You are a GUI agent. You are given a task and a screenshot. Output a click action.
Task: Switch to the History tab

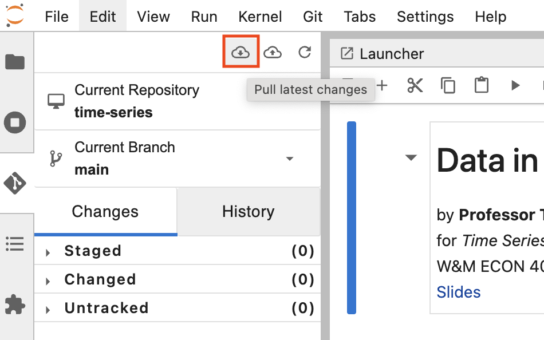(248, 211)
